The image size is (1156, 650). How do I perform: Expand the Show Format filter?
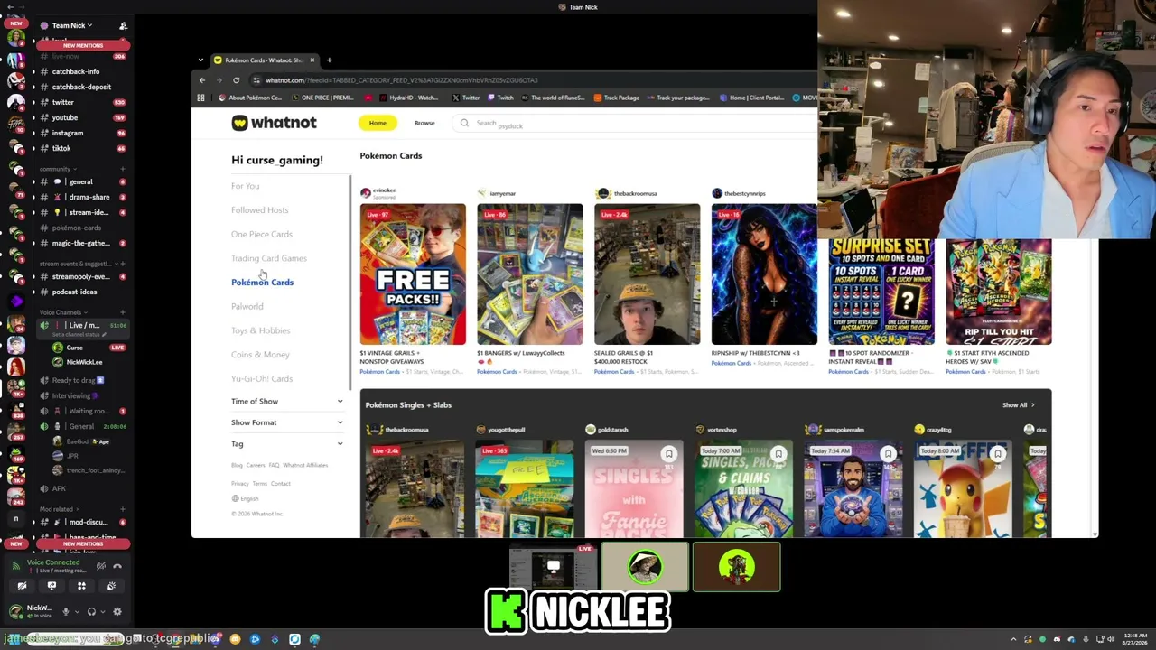(x=286, y=422)
